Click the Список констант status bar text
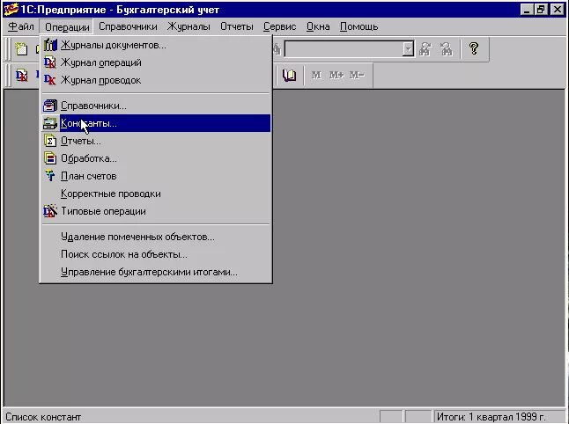This screenshot has height=424, width=569. coord(43,417)
